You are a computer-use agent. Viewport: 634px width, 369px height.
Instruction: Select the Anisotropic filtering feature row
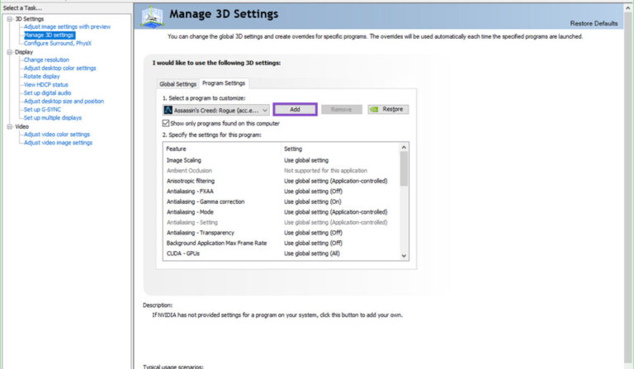pyautogui.click(x=282, y=181)
